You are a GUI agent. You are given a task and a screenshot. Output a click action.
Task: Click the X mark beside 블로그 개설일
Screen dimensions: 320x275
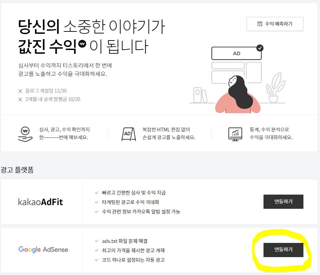pyautogui.click(x=20, y=91)
